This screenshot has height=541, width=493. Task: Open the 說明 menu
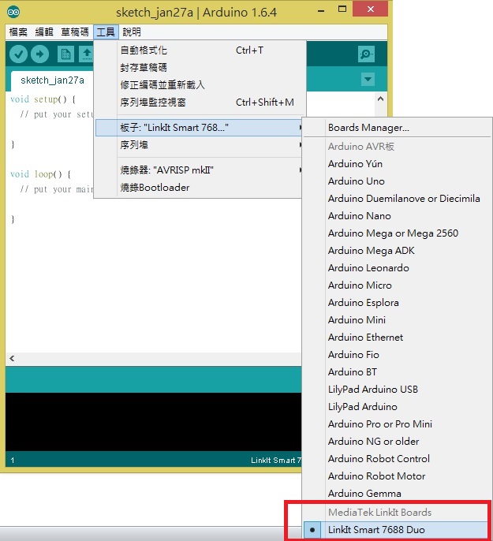(132, 32)
